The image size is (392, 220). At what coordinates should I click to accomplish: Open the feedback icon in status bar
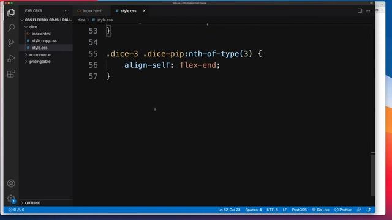pos(359,210)
